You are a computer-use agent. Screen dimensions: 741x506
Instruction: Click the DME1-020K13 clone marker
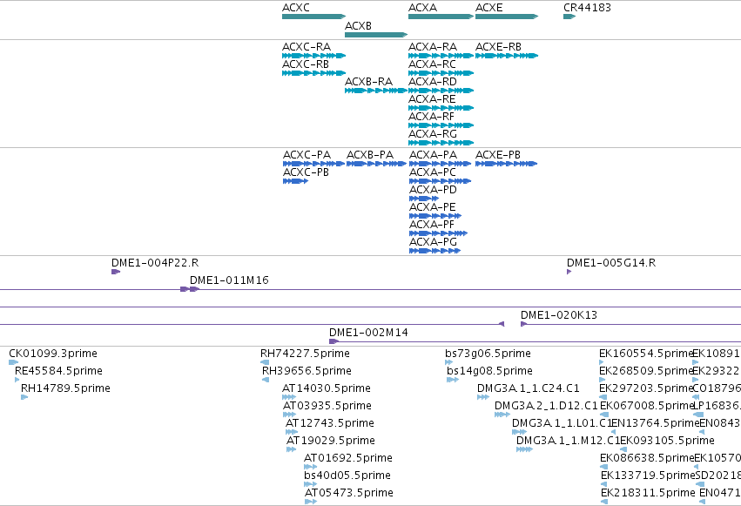[x=523, y=324]
